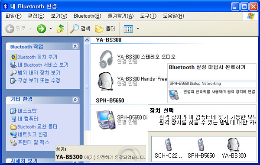Click the configuration edit icon
Image resolution: width=260 pixels, height=165 pixels.
(13, 81)
